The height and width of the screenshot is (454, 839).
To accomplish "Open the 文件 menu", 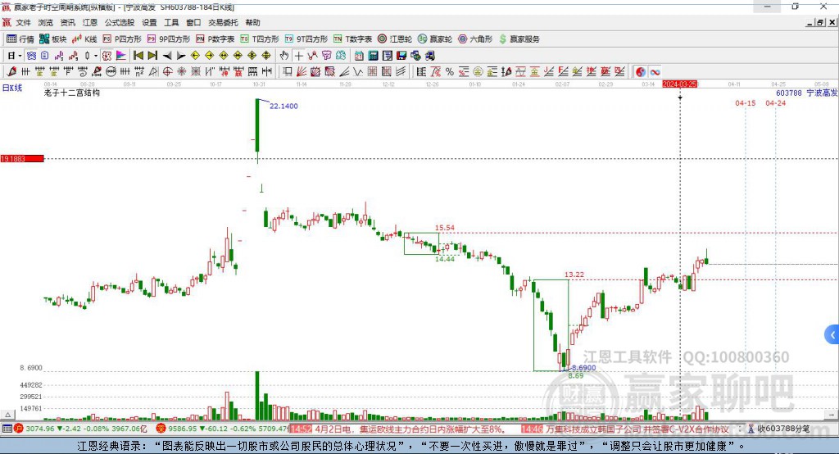I will tap(23, 22).
